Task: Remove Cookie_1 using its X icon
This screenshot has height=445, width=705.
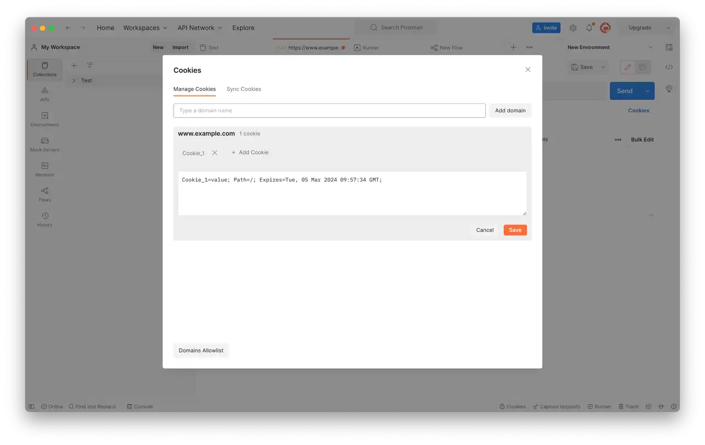Action: click(x=215, y=153)
